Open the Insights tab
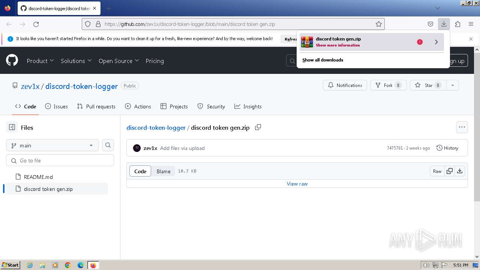The image size is (480, 270). tap(248, 106)
